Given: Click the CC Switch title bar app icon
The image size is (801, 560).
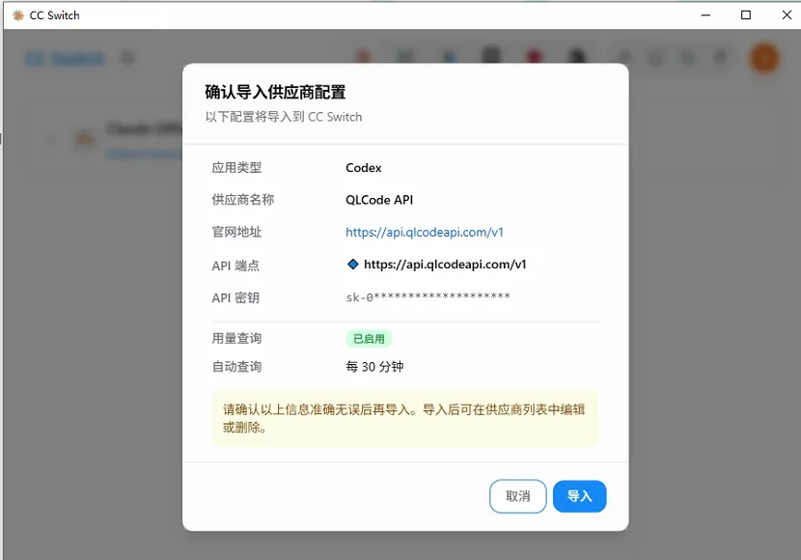Looking at the screenshot, I should [x=18, y=15].
